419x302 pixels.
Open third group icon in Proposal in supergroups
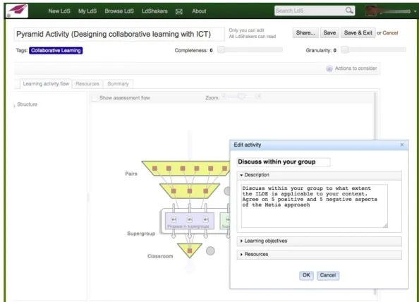point(206,219)
